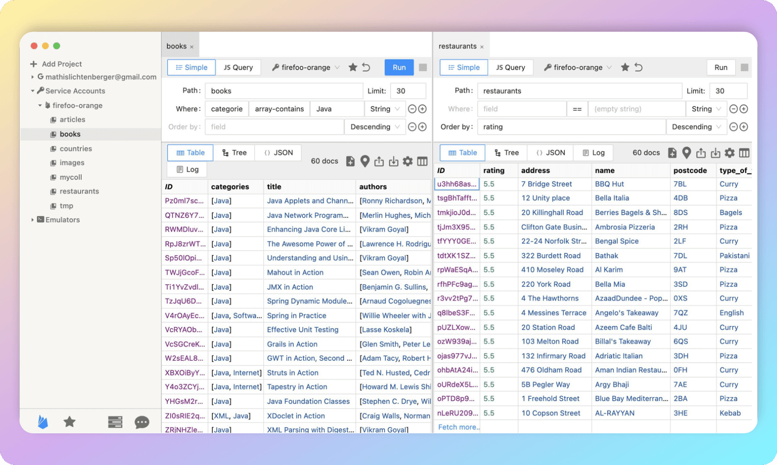Expand the Emulators tree node
This screenshot has width=777, height=465.
click(32, 220)
